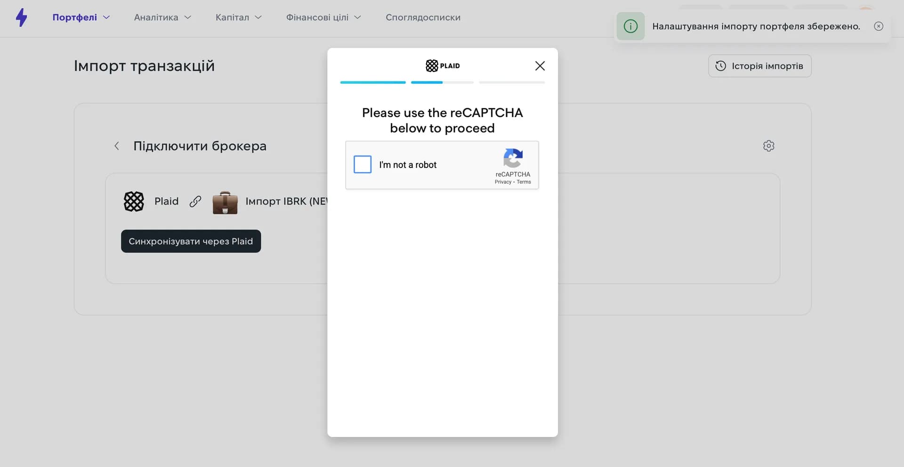
Task: Click the Please use the reCAPTCHA heading
Action: pos(443,120)
